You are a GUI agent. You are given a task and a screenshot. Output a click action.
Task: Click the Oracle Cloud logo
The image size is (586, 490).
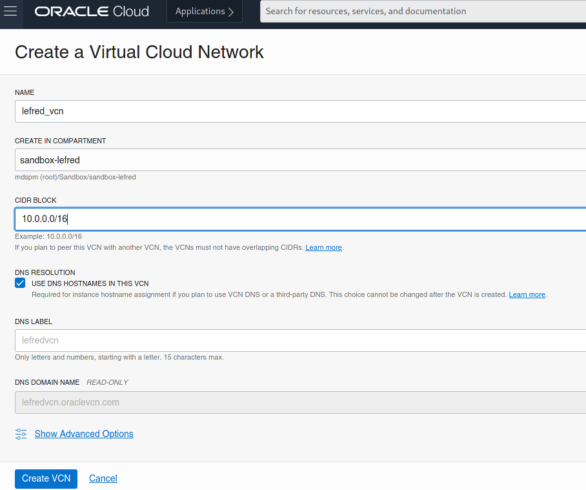tap(92, 11)
